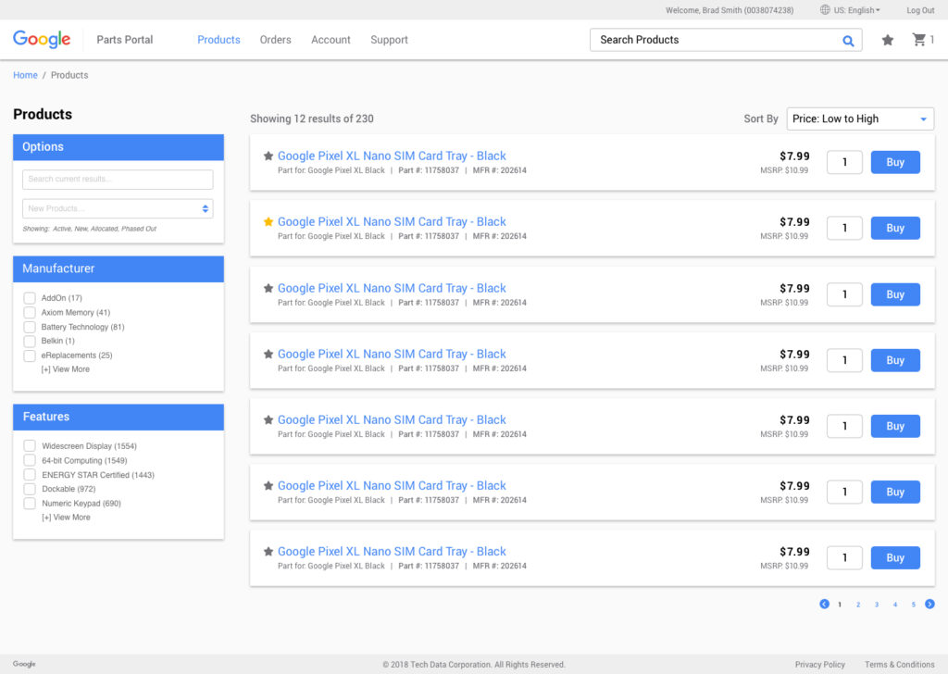Click Buy on the seventh product
This screenshot has height=674, width=948.
pos(895,558)
